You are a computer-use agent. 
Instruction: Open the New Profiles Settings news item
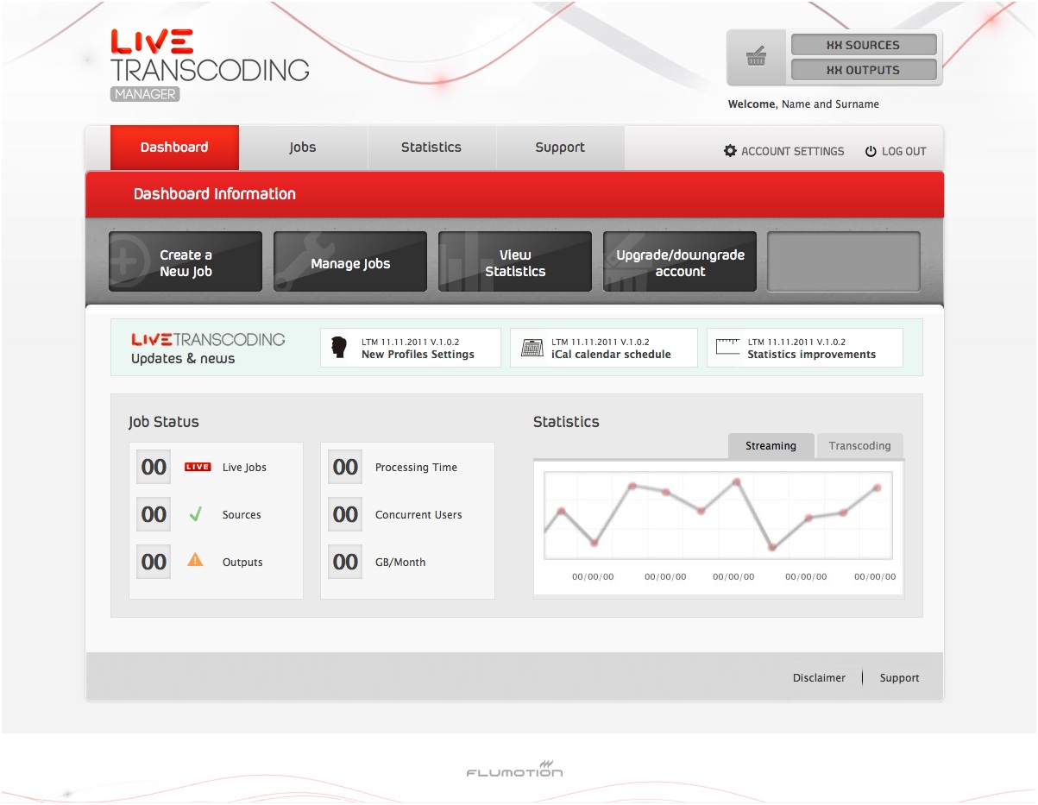coord(411,348)
